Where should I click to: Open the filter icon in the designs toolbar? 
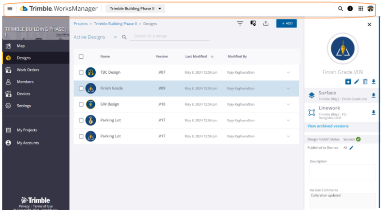[x=240, y=23]
